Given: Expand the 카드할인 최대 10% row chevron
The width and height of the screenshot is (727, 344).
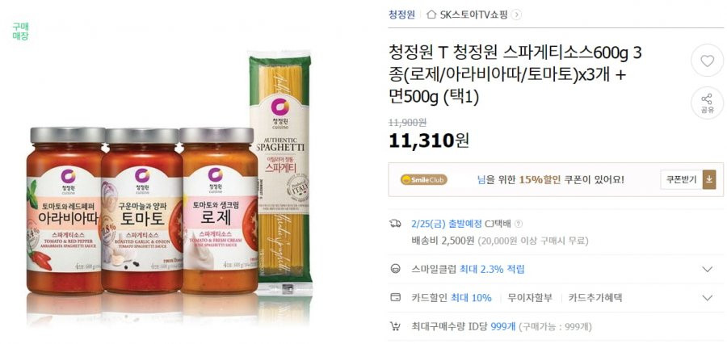Looking at the screenshot, I should (707, 298).
